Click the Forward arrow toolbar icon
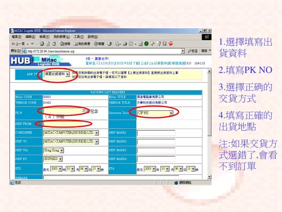 click(x=33, y=44)
